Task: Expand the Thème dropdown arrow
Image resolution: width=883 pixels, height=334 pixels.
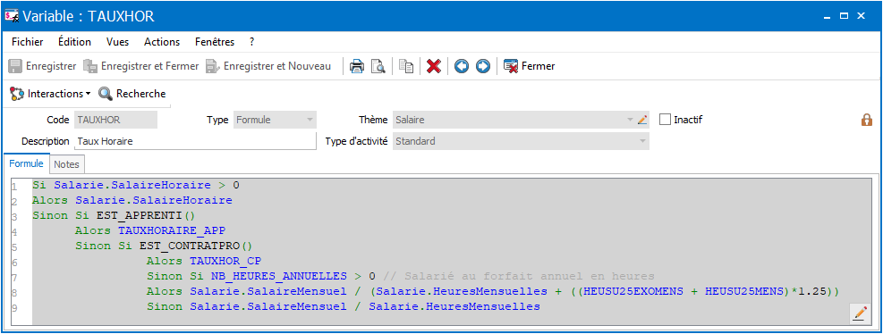Action: [x=630, y=120]
